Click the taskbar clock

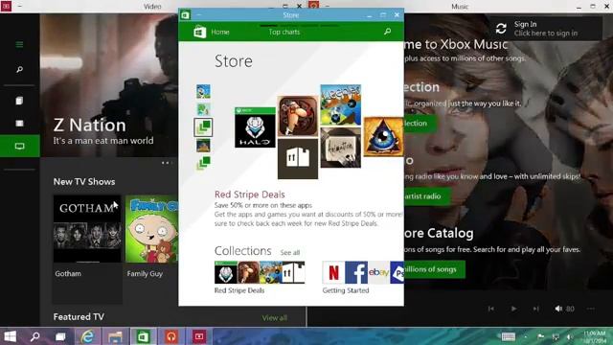594,336
